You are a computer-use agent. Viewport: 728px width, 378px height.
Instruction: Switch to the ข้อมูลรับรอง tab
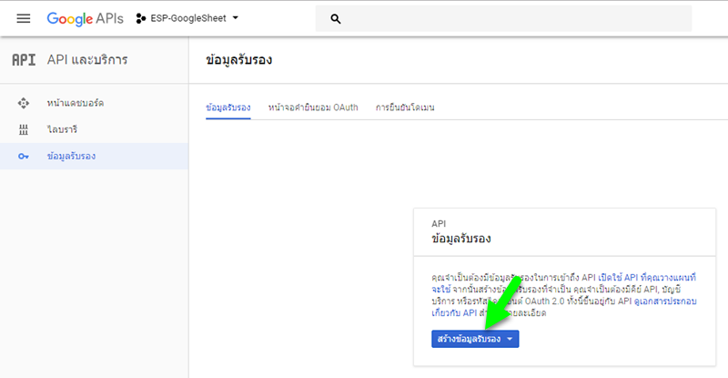point(228,107)
